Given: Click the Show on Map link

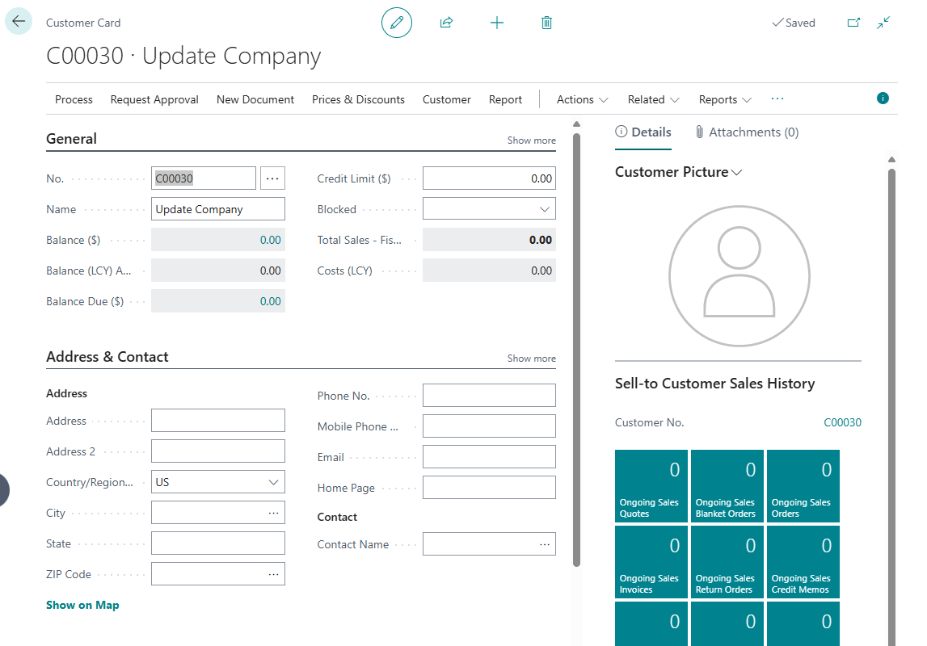Looking at the screenshot, I should point(82,605).
